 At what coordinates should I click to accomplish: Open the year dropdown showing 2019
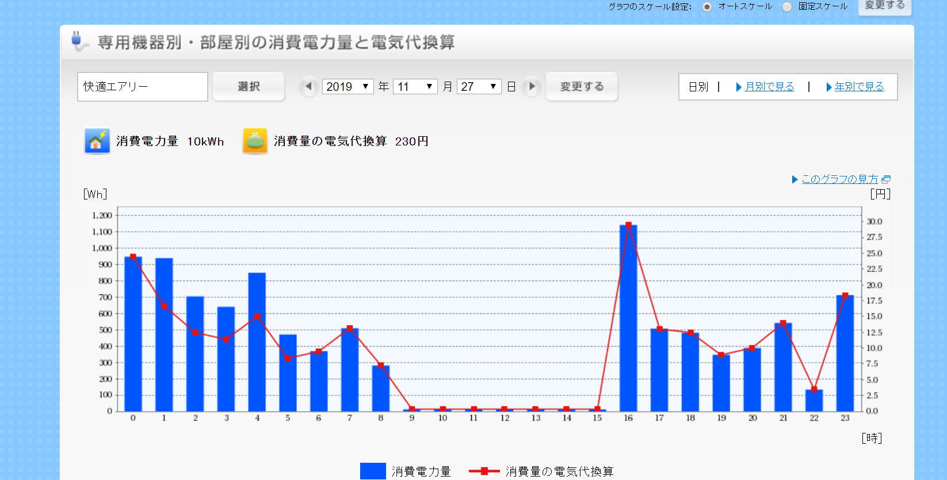348,87
